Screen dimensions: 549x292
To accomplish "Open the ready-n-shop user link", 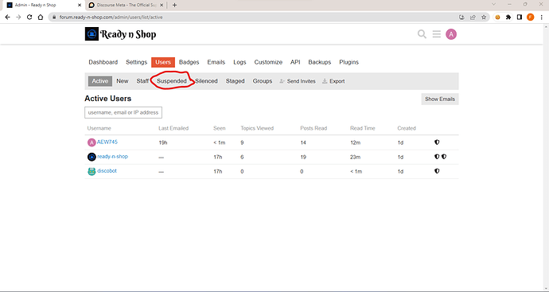I will [x=112, y=157].
